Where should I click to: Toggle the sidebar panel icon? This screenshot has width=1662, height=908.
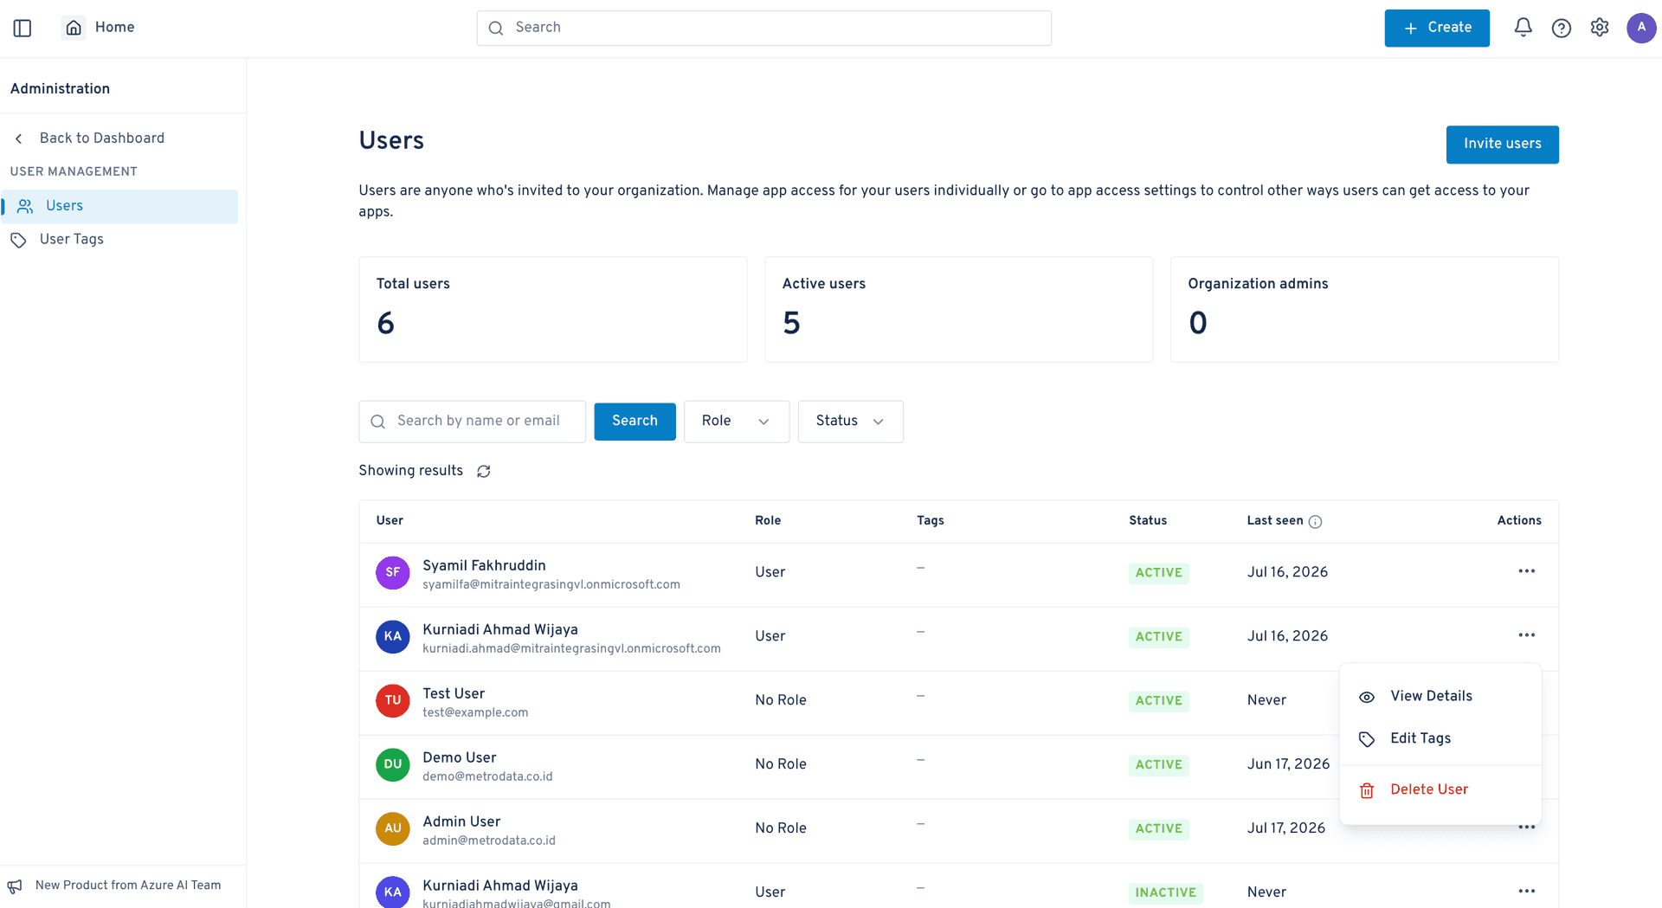tap(23, 28)
